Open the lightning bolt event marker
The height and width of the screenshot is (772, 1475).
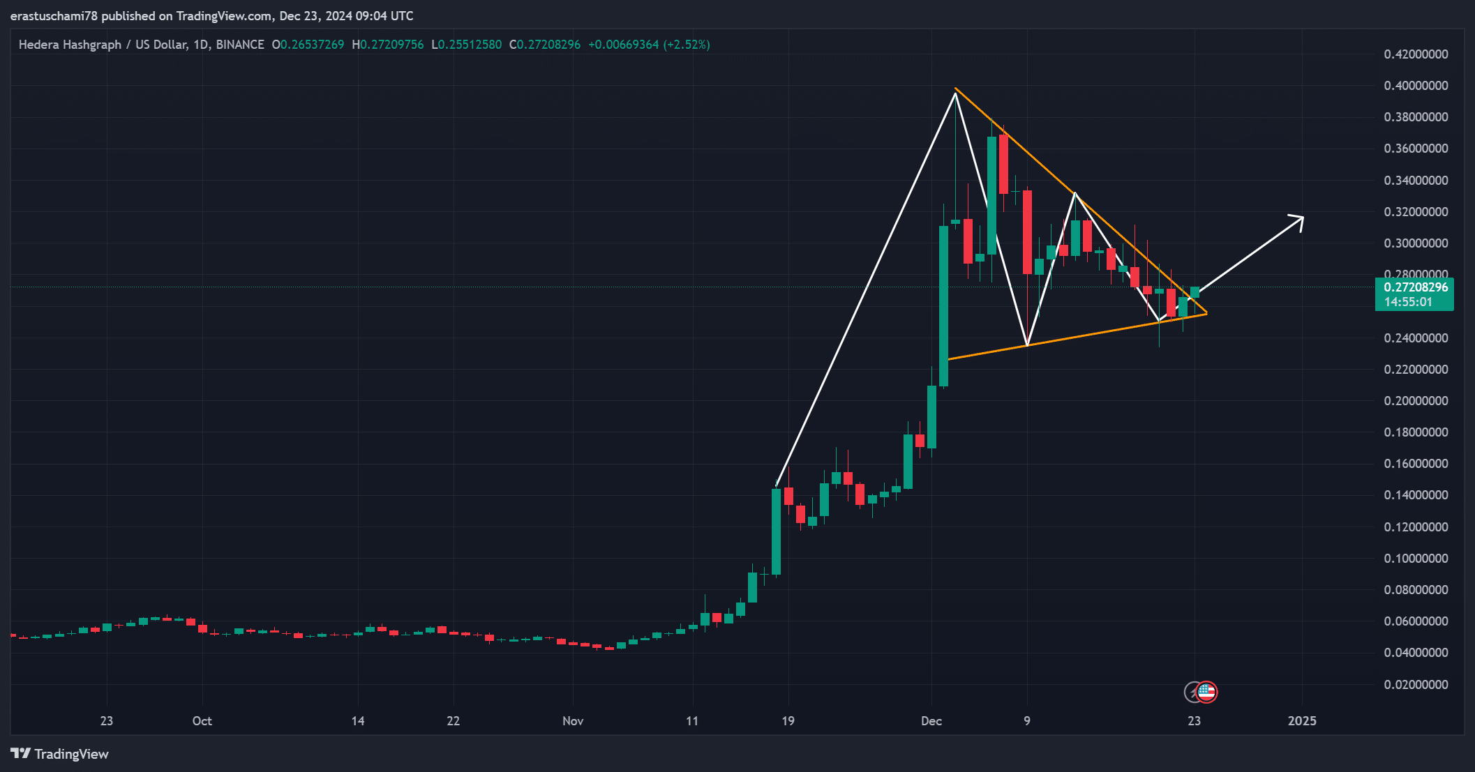(x=1191, y=692)
